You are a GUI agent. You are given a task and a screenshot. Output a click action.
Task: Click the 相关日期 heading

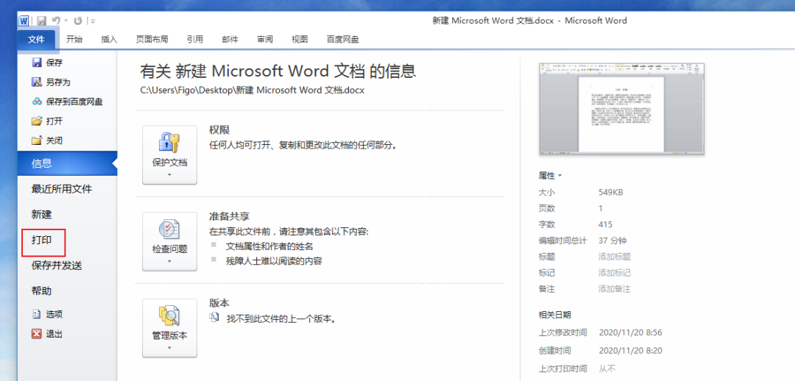coord(555,315)
